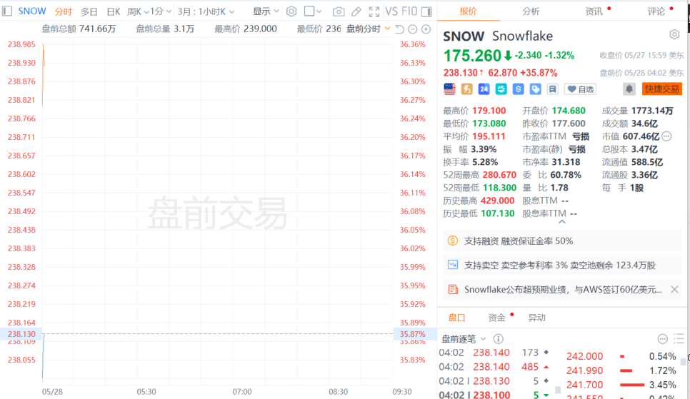Click the teal options chart icon
This screenshot has height=399, width=690.
(x=501, y=89)
